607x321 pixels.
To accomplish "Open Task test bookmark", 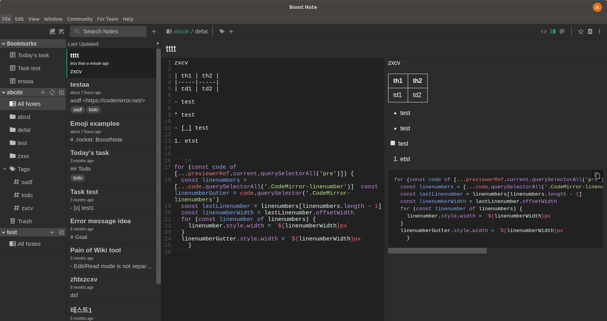I will [x=33, y=68].
